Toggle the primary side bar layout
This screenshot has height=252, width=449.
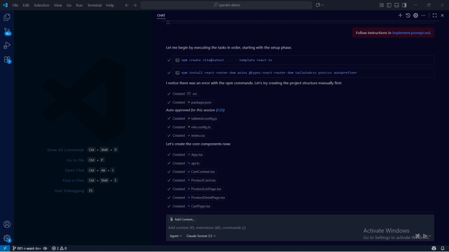pos(389,5)
